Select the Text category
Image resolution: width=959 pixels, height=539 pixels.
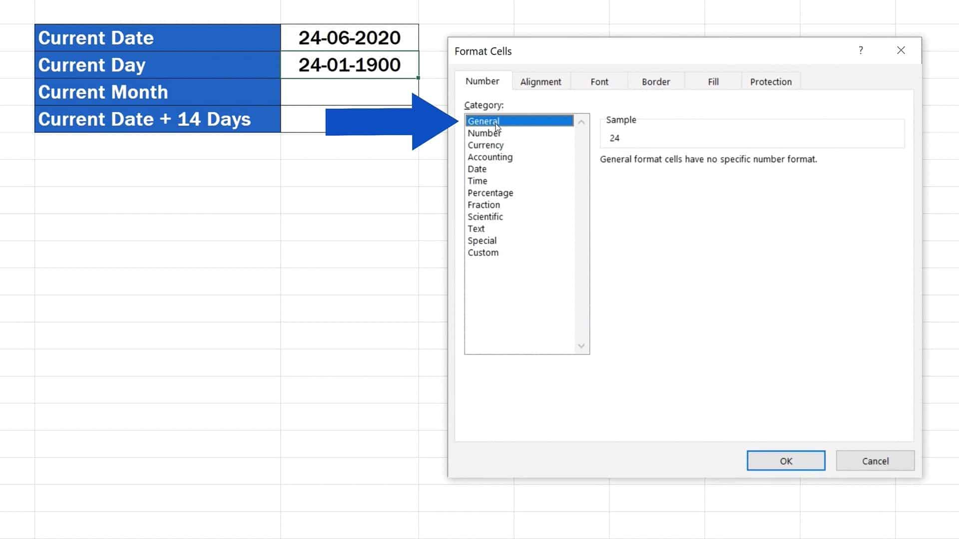(476, 229)
